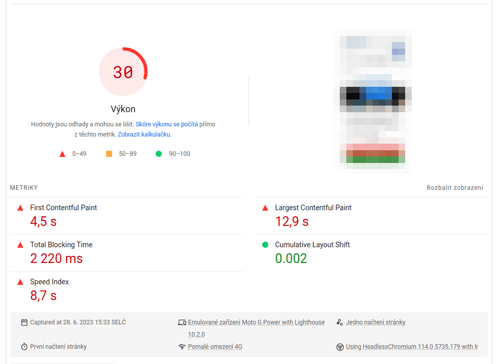Click the '4,5 s' value
The image size is (501, 364).
(x=44, y=221)
